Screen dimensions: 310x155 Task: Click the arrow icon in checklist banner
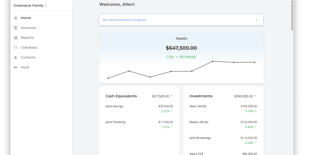[x=256, y=20]
